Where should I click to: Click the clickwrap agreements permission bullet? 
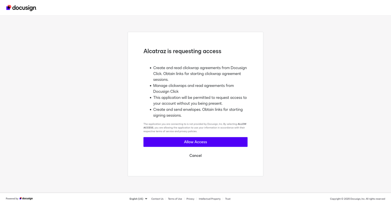[x=200, y=73]
